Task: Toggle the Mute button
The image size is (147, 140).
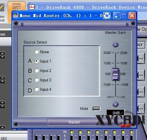Action: (96, 109)
